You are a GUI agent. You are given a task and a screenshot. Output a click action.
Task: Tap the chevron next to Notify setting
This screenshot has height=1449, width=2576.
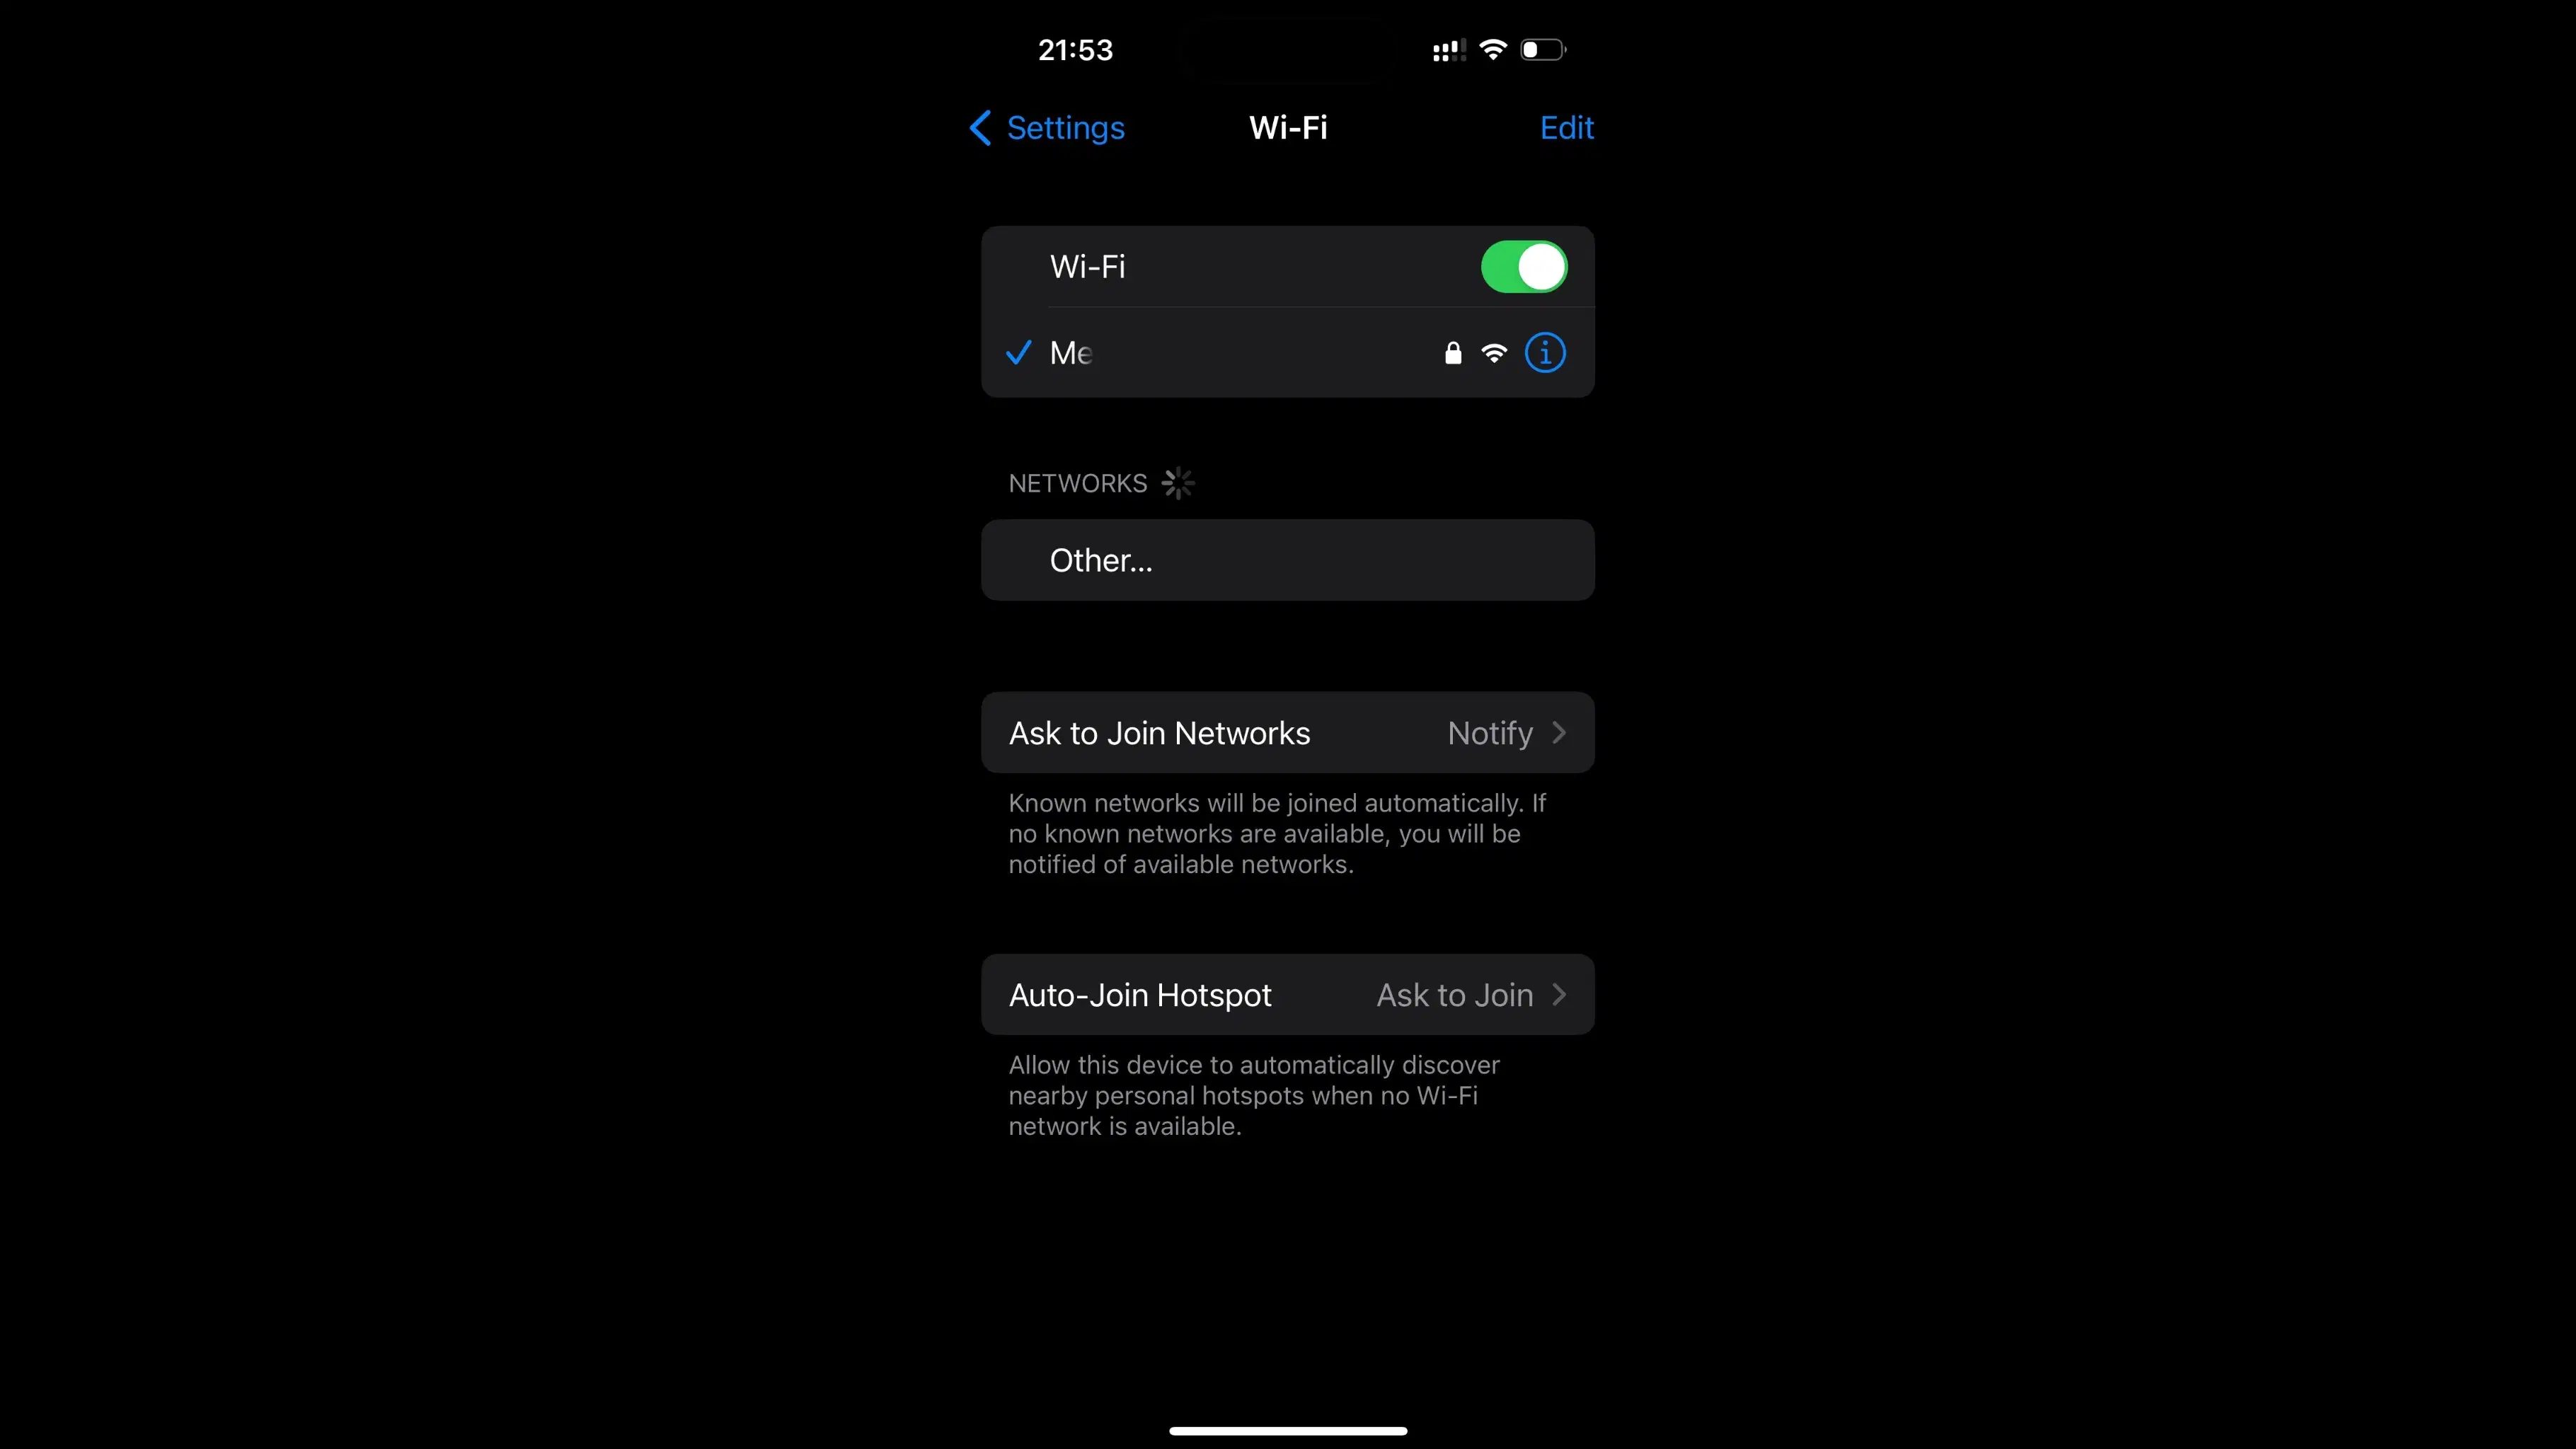tap(1560, 731)
